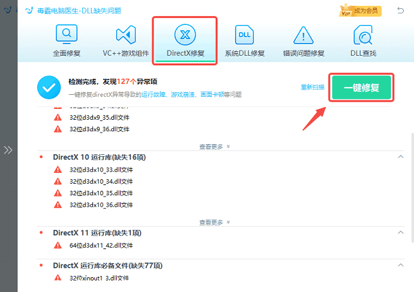414x292 pixels.
Task: Open the VC++游戏组件 icon
Action: pyautogui.click(x=126, y=35)
